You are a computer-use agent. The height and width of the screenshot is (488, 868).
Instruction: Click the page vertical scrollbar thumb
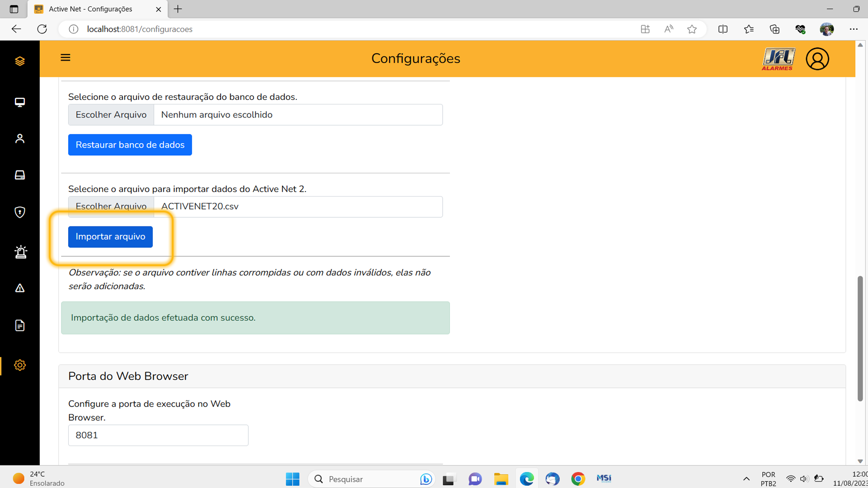(860, 338)
